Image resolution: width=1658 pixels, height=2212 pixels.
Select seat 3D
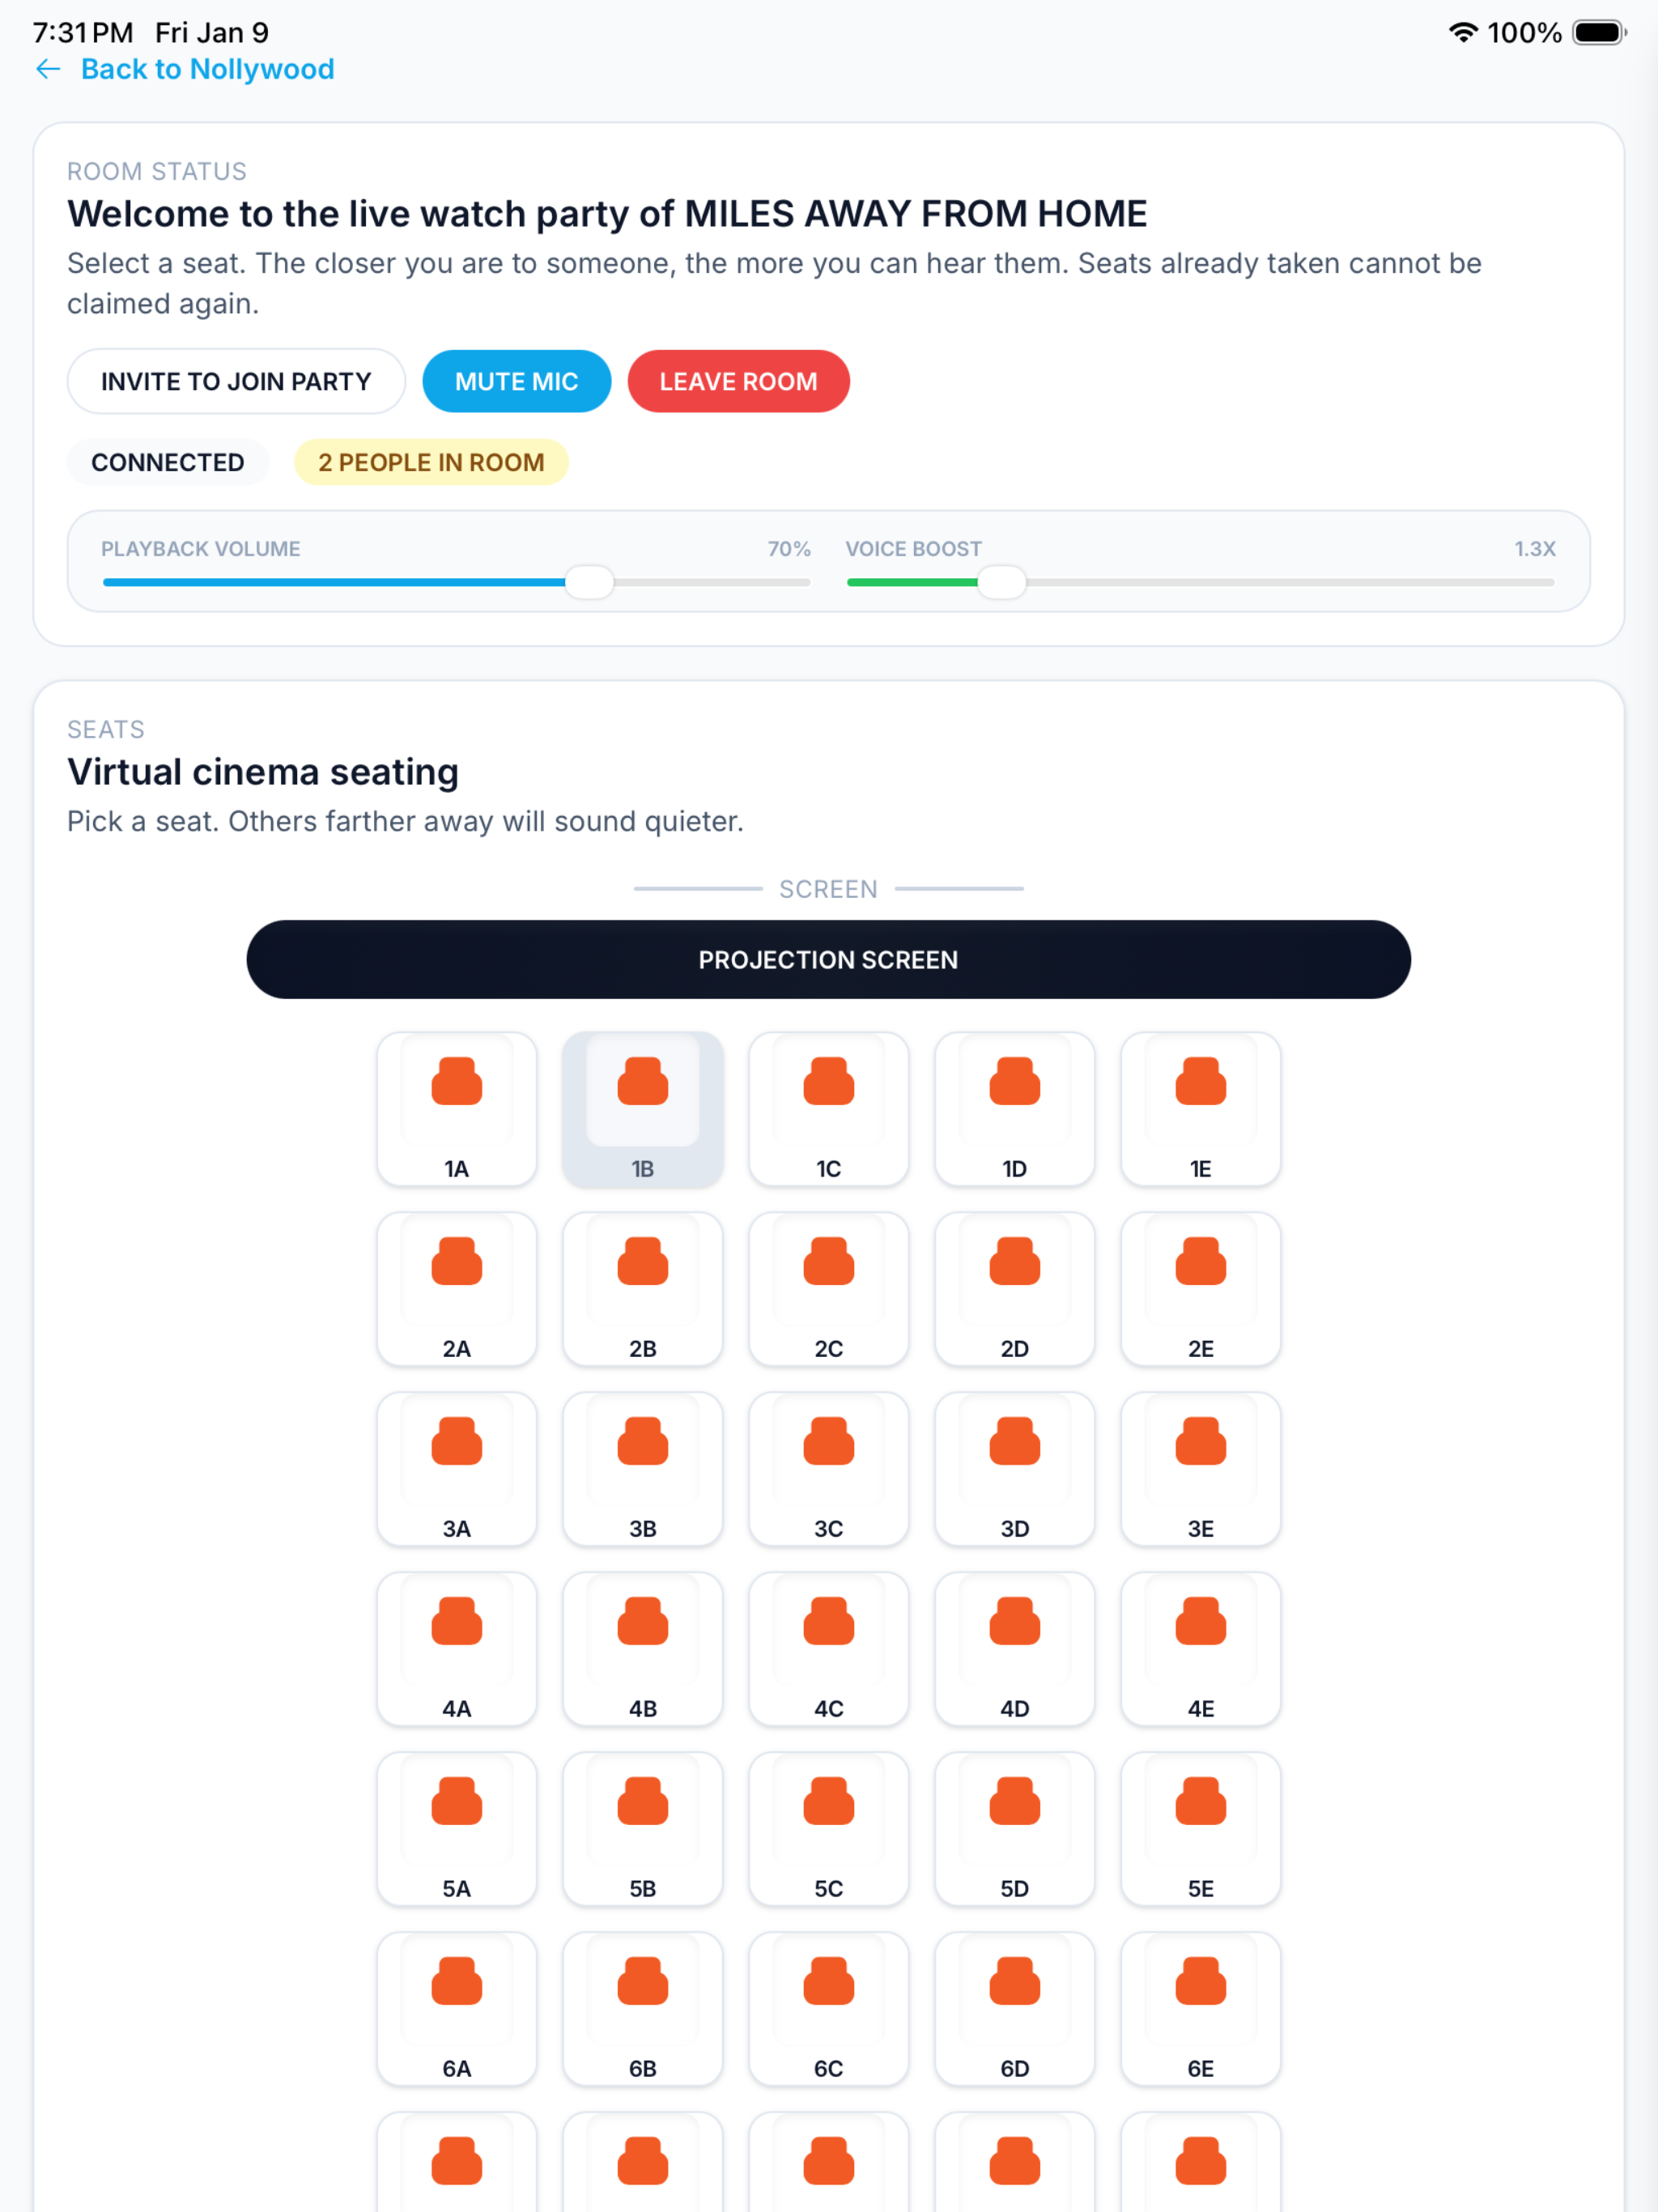(1014, 1469)
